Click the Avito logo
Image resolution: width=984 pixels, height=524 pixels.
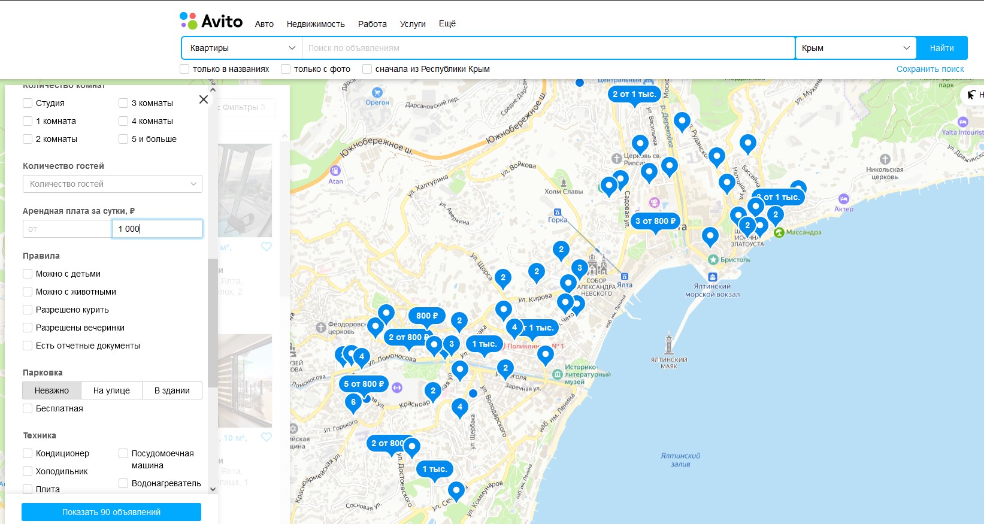(211, 21)
